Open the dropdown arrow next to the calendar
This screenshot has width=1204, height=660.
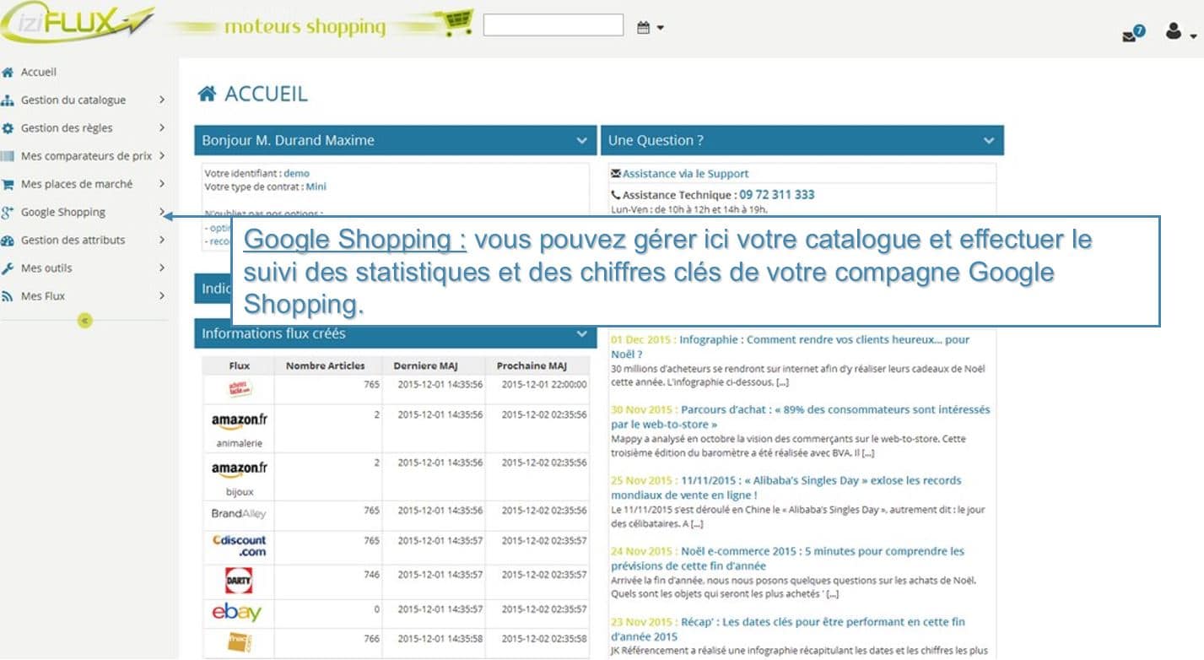[660, 29]
